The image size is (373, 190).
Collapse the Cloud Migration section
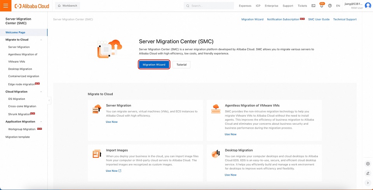(x=41, y=92)
